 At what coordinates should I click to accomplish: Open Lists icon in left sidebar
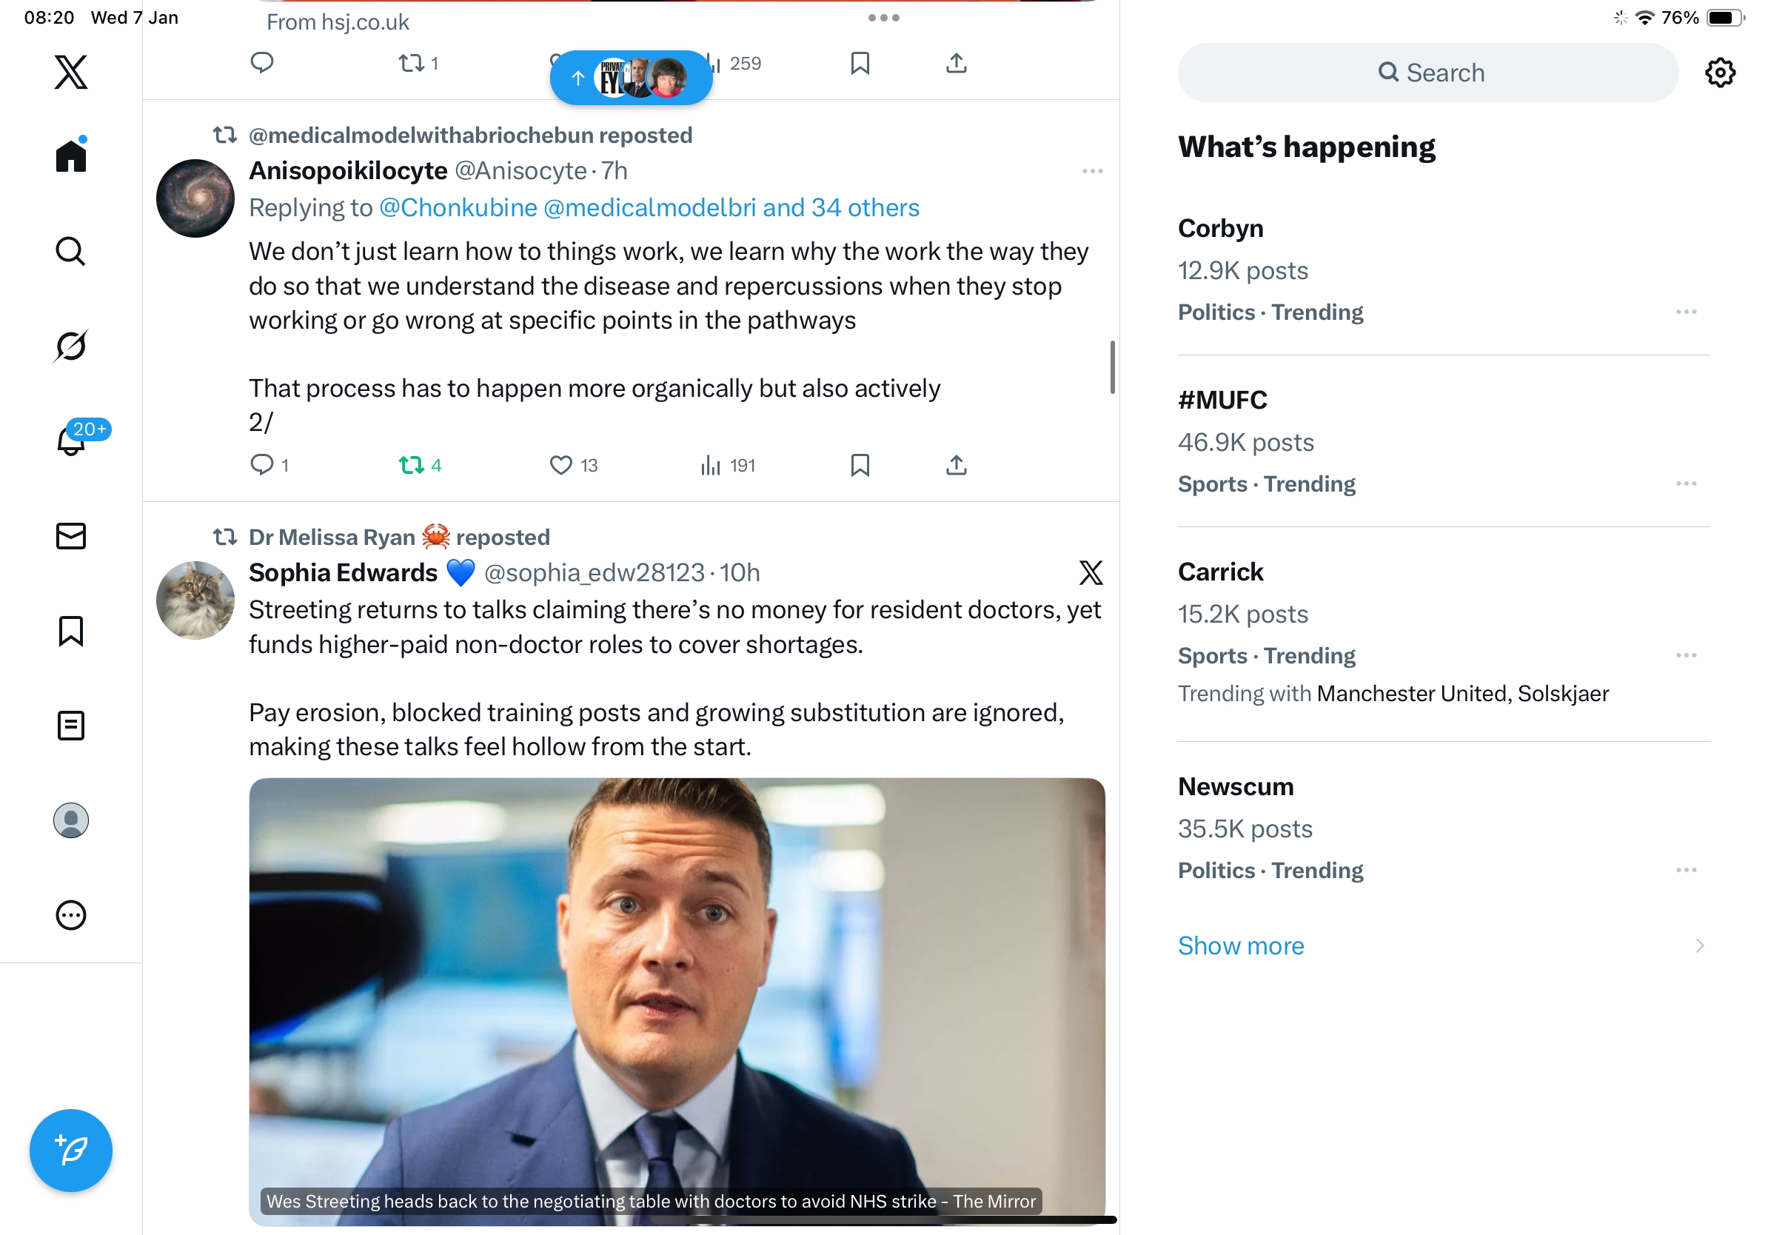click(71, 726)
